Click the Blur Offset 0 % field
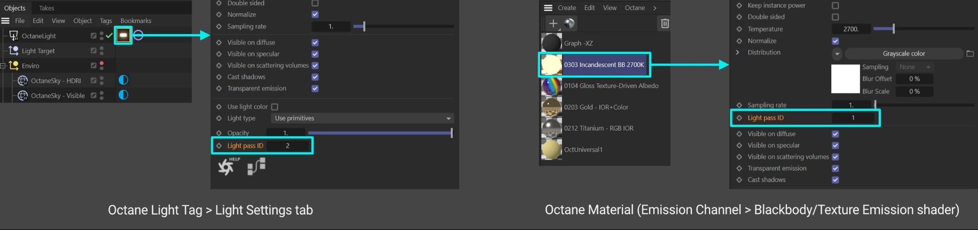Screen dimensions: 978x230 pos(914,79)
